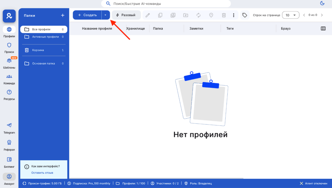The height and width of the screenshot is (188, 332).
Task: Click the Теги column header
Action: pos(230,29)
